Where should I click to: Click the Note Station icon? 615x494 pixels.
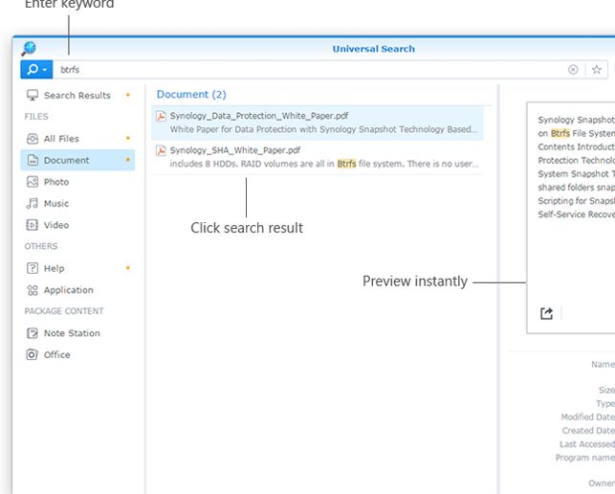33,333
